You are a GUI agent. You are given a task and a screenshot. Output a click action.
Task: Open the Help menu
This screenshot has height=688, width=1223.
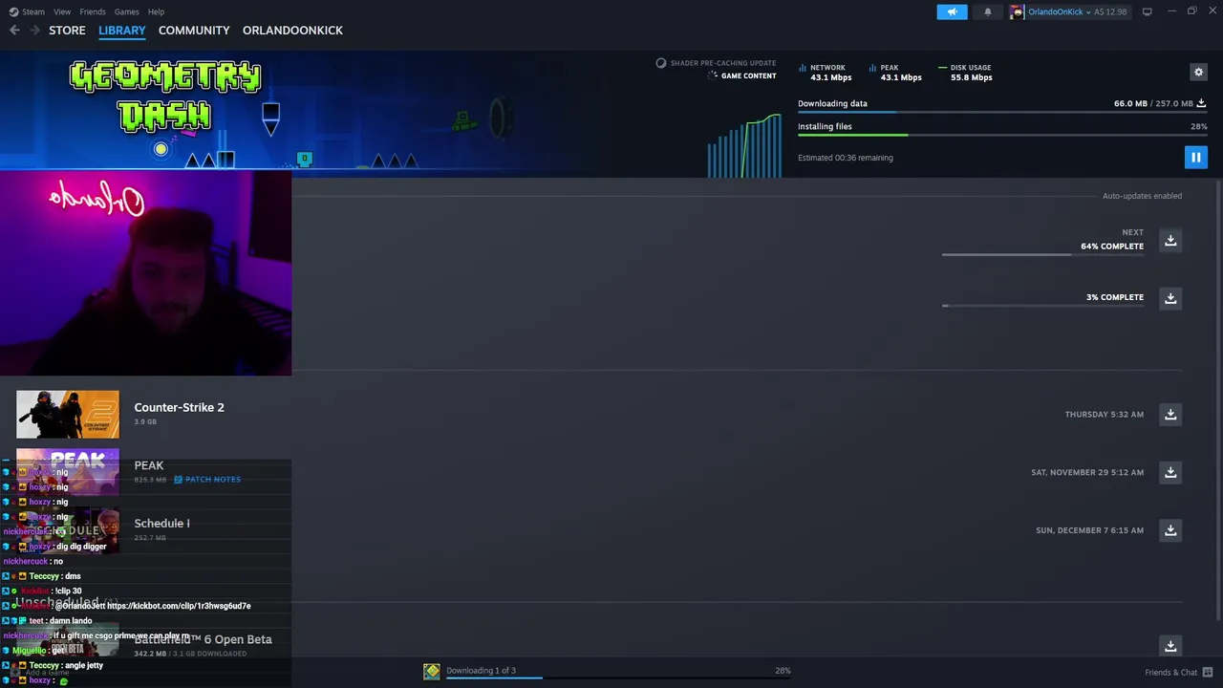(x=156, y=11)
